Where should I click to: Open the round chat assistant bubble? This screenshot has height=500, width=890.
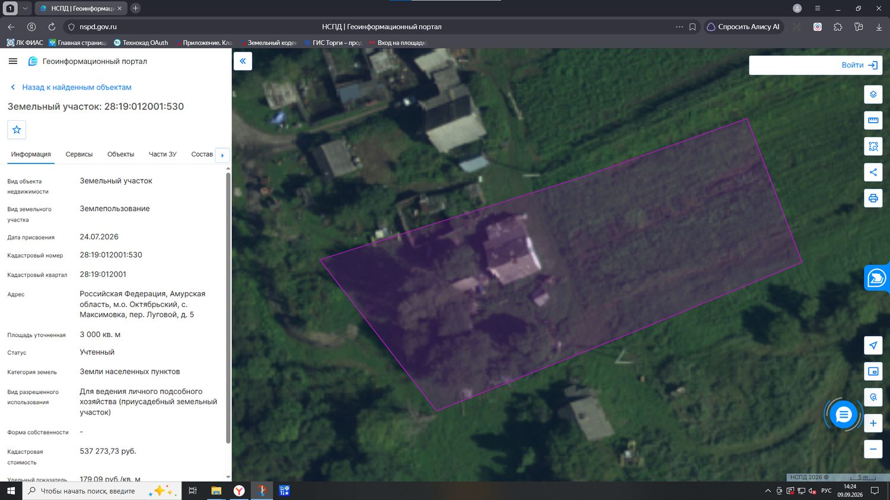pos(843,415)
